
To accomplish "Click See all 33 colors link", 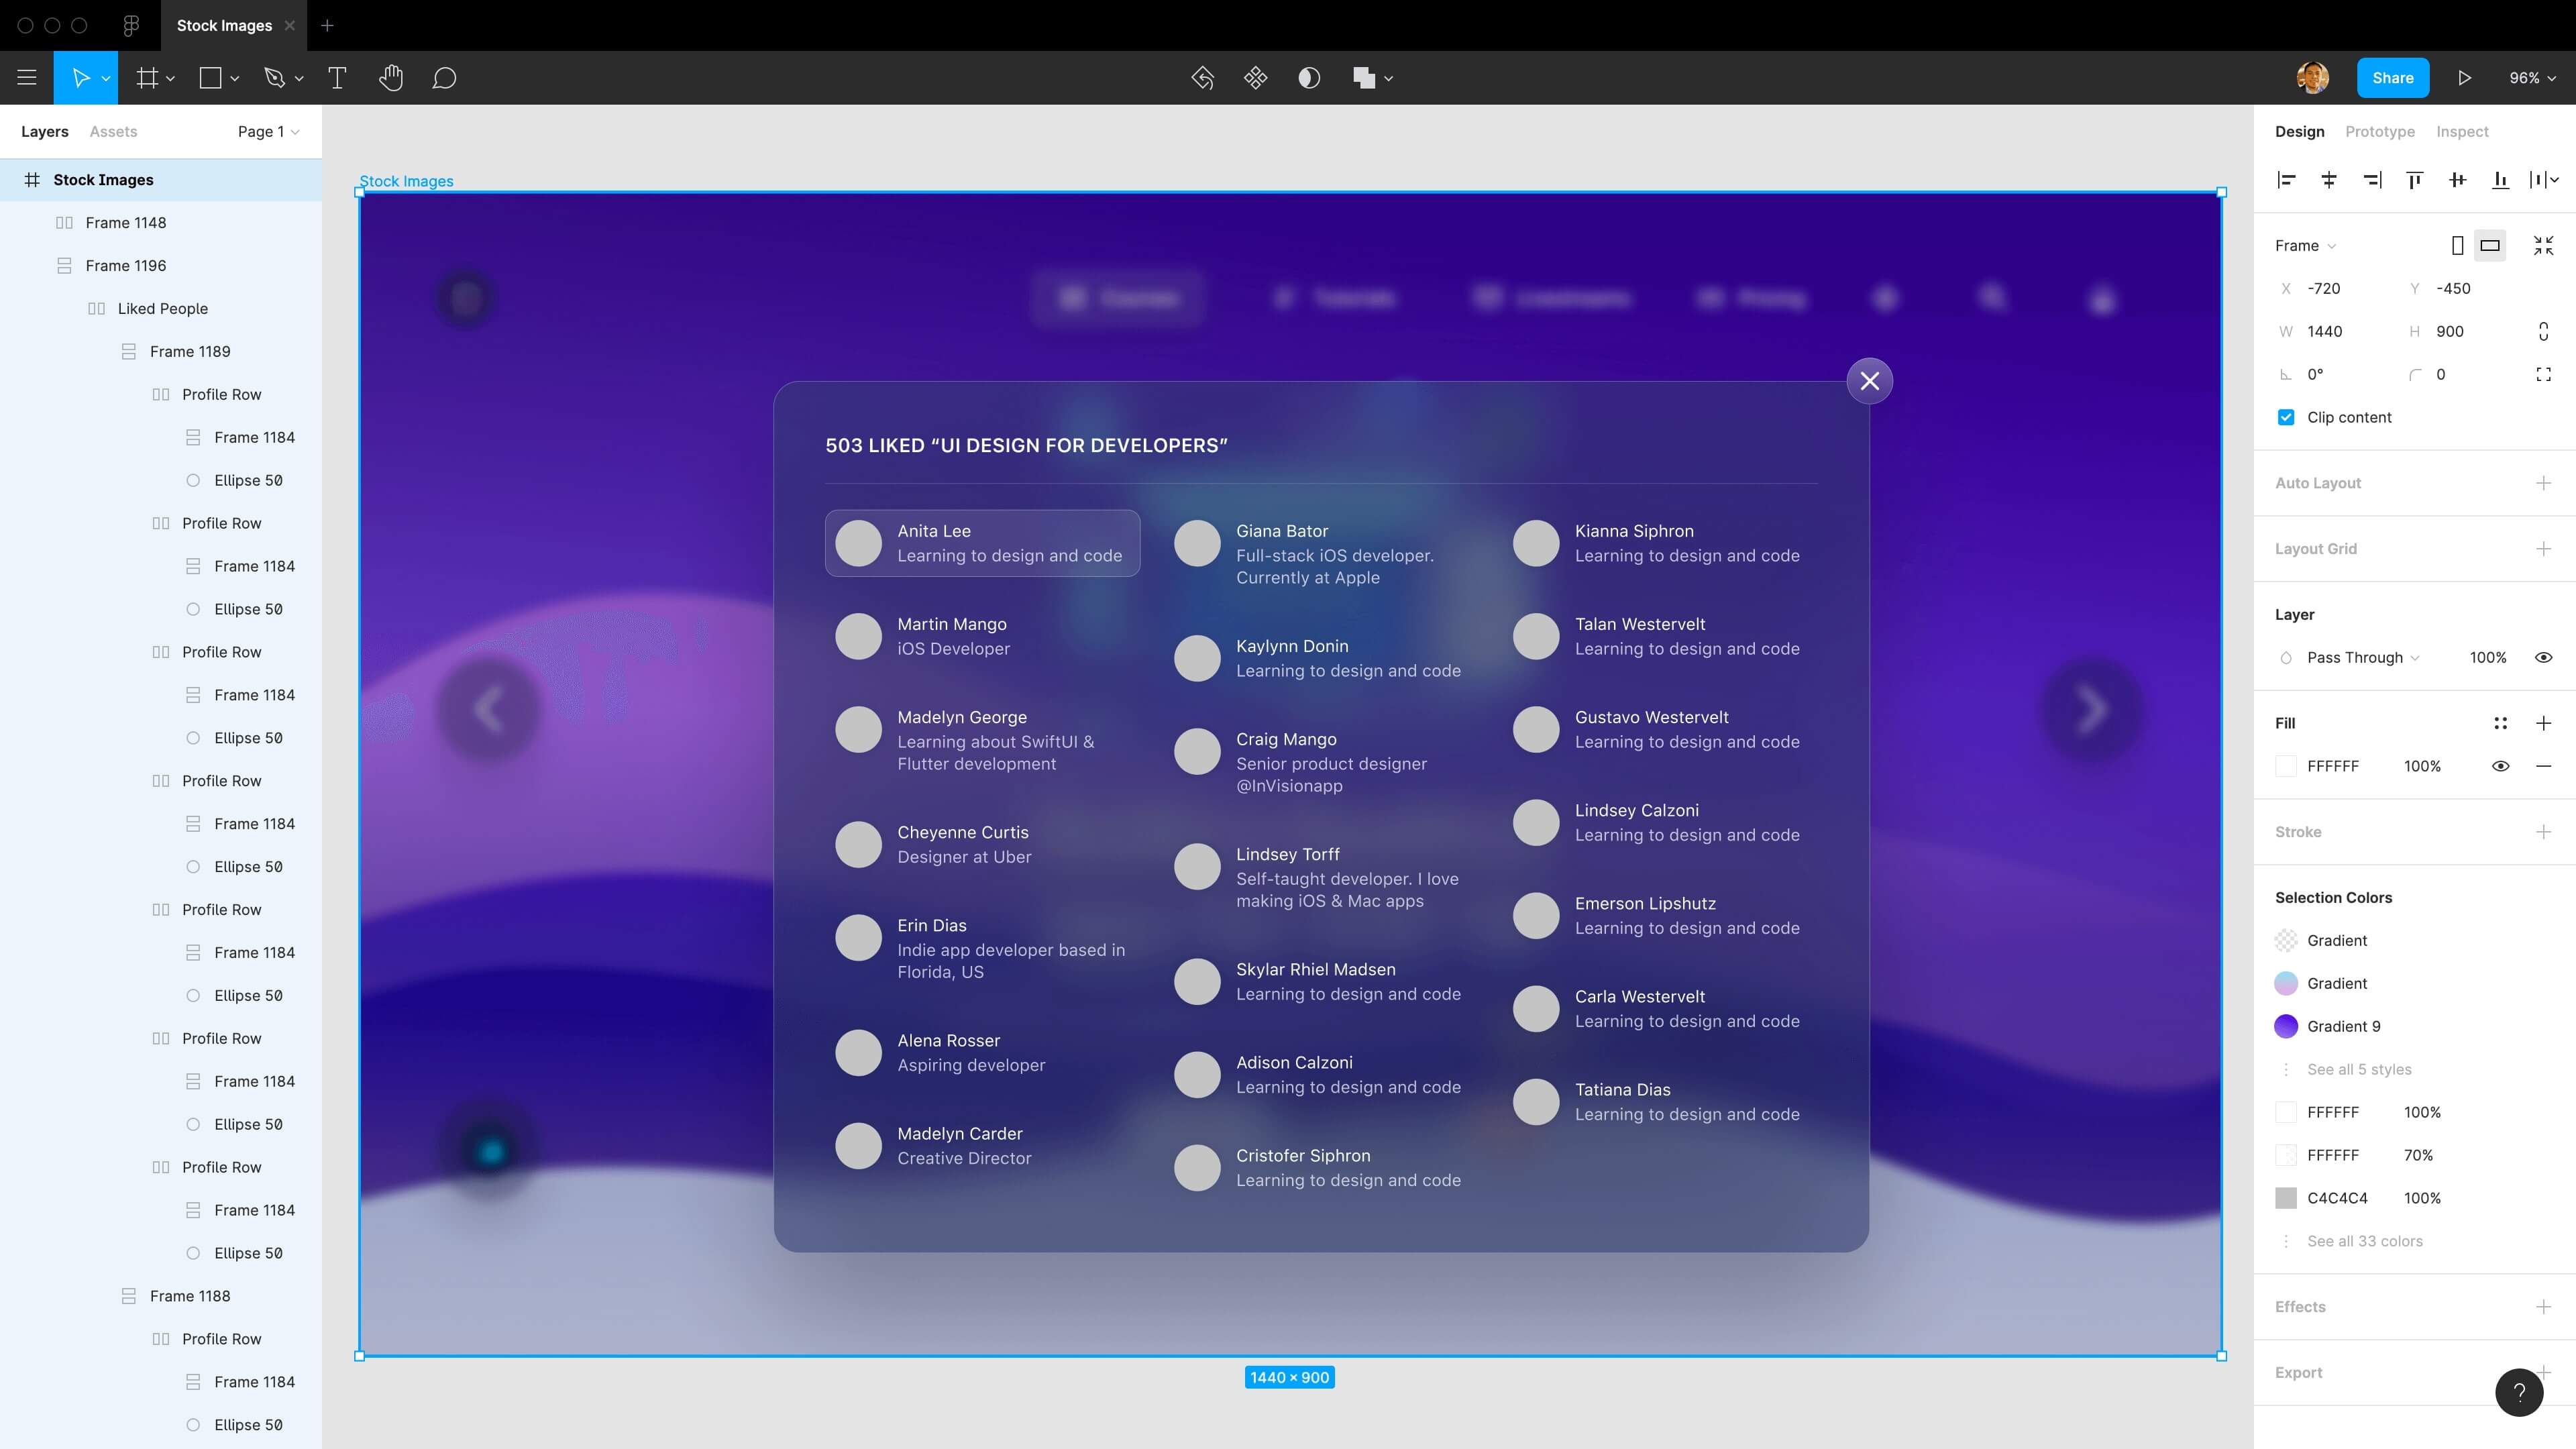I will pos(2364,1241).
